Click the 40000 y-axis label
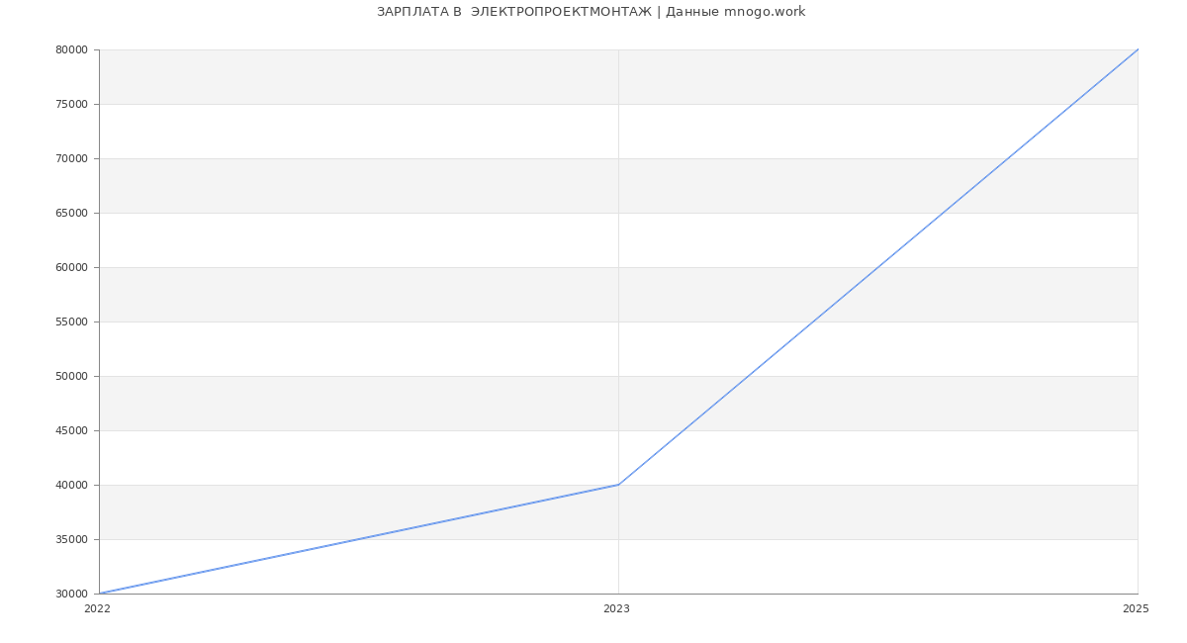1187x643 pixels. click(x=72, y=485)
